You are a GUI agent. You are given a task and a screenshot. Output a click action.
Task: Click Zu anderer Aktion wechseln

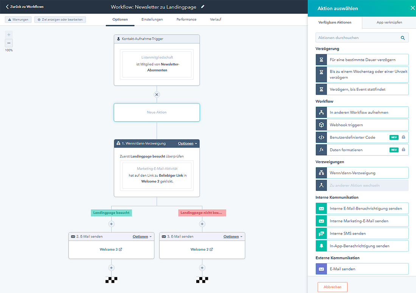pos(362,185)
